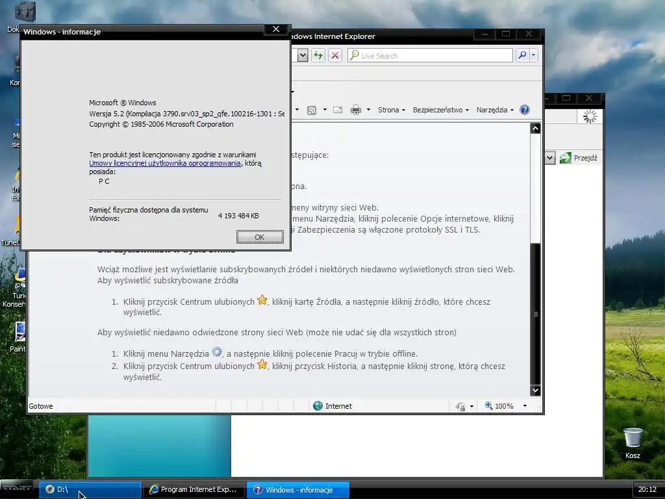Click the Przejdź button in the back window
The image size is (665, 499).
579,158
